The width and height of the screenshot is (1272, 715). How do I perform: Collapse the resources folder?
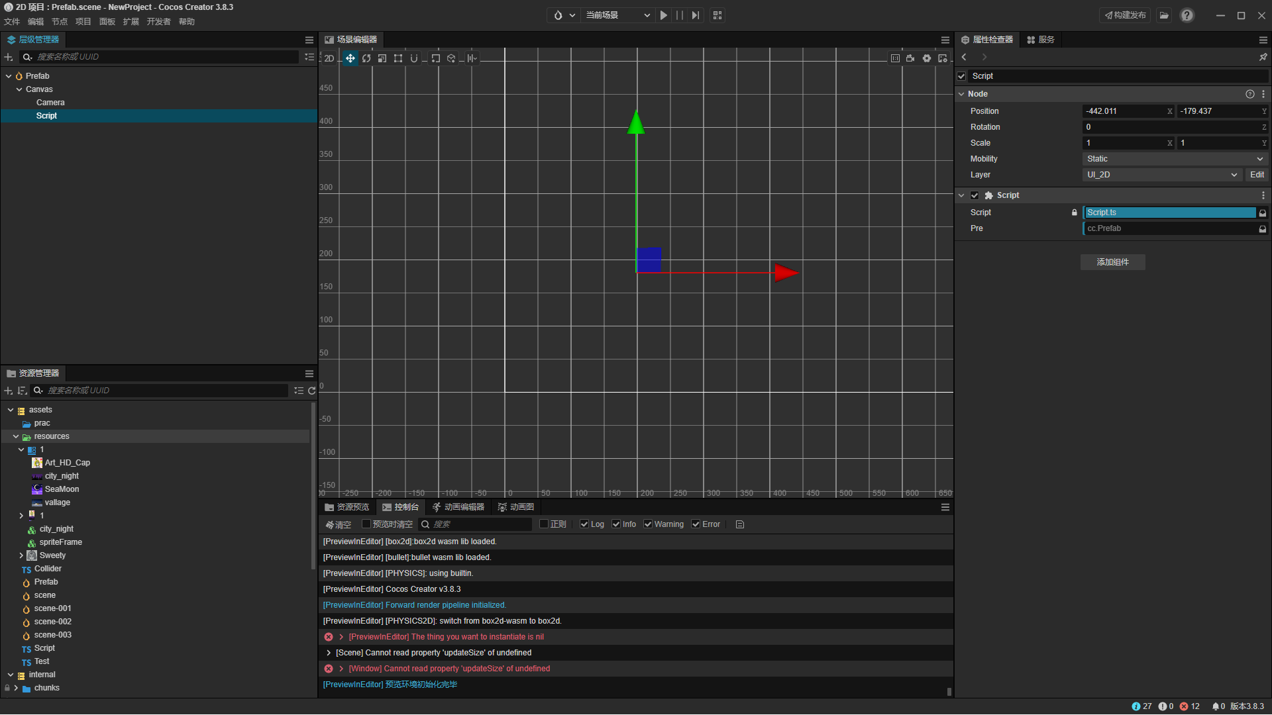16,436
